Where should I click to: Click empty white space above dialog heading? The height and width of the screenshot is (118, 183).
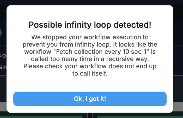point(90,13)
